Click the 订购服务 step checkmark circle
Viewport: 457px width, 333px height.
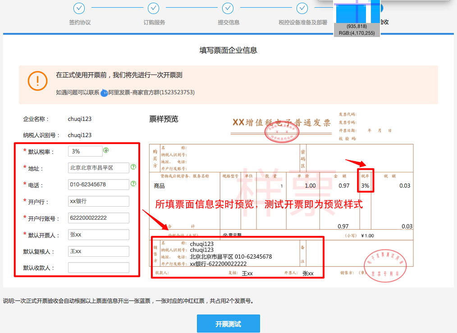pyautogui.click(x=153, y=8)
